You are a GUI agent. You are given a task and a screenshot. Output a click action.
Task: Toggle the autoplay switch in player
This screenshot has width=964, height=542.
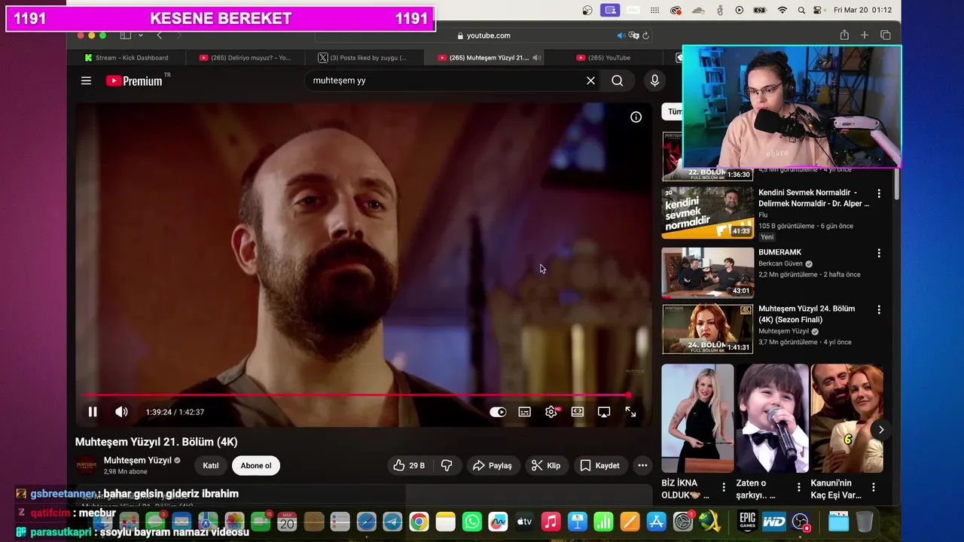coord(498,412)
